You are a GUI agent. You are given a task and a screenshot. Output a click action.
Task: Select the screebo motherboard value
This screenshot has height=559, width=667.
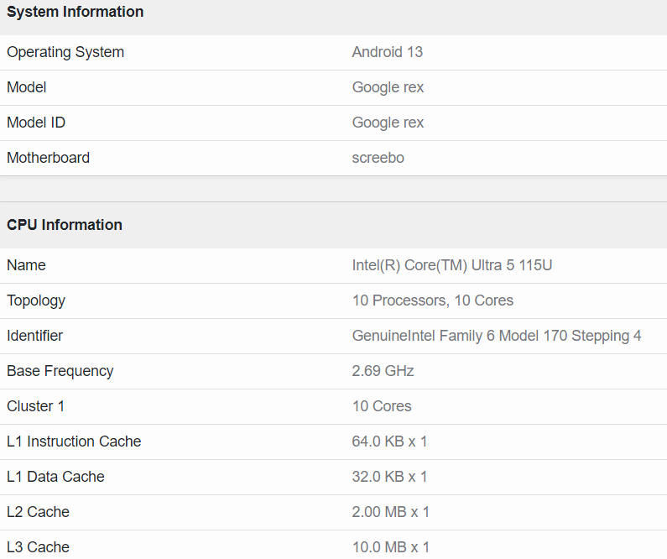378,158
